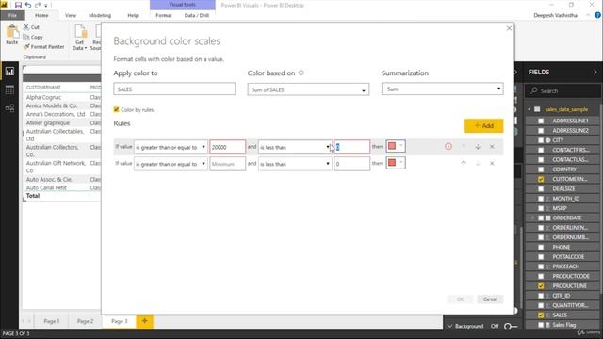The image size is (603, 339).
Task: Expand the ORDERDATE field hierarchy
Action: [532, 218]
